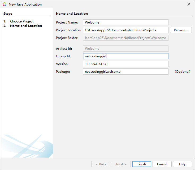195x170 pixels.
Task: Click the Group Id: label
Action: tap(63, 56)
